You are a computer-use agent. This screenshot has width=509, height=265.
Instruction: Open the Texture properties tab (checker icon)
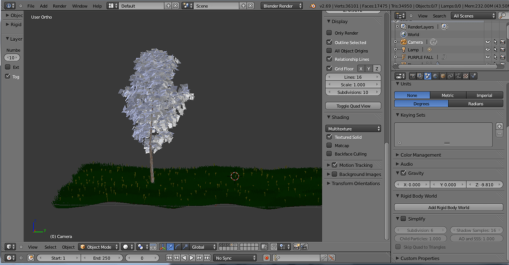coord(466,76)
